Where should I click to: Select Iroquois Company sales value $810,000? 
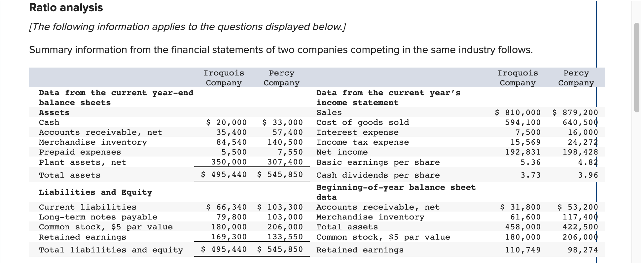coord(518,113)
